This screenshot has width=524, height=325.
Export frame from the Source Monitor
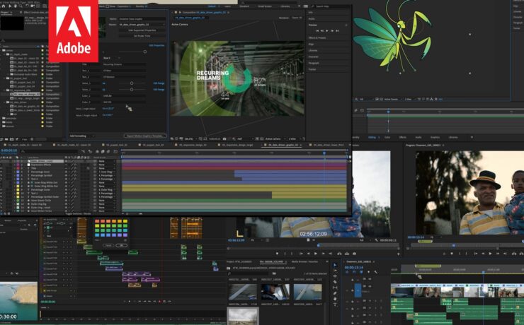pyautogui.click(x=354, y=254)
